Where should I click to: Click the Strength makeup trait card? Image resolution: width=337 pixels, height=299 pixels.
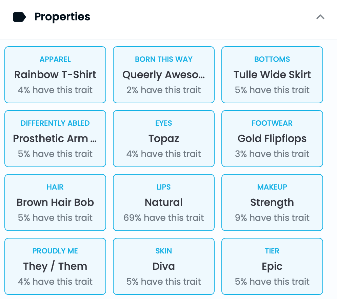(x=272, y=203)
